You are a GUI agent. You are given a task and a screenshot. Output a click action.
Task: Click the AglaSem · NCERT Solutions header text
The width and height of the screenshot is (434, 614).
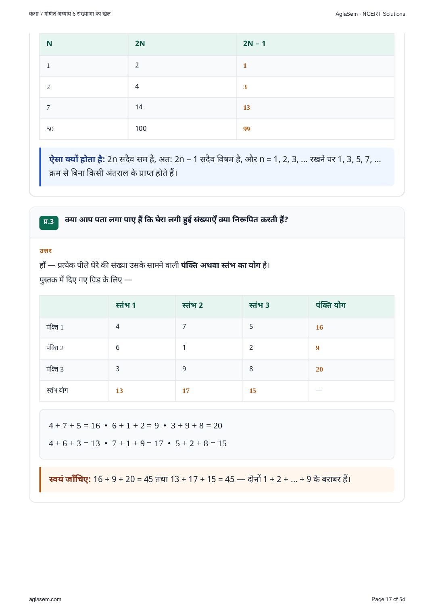click(x=370, y=14)
